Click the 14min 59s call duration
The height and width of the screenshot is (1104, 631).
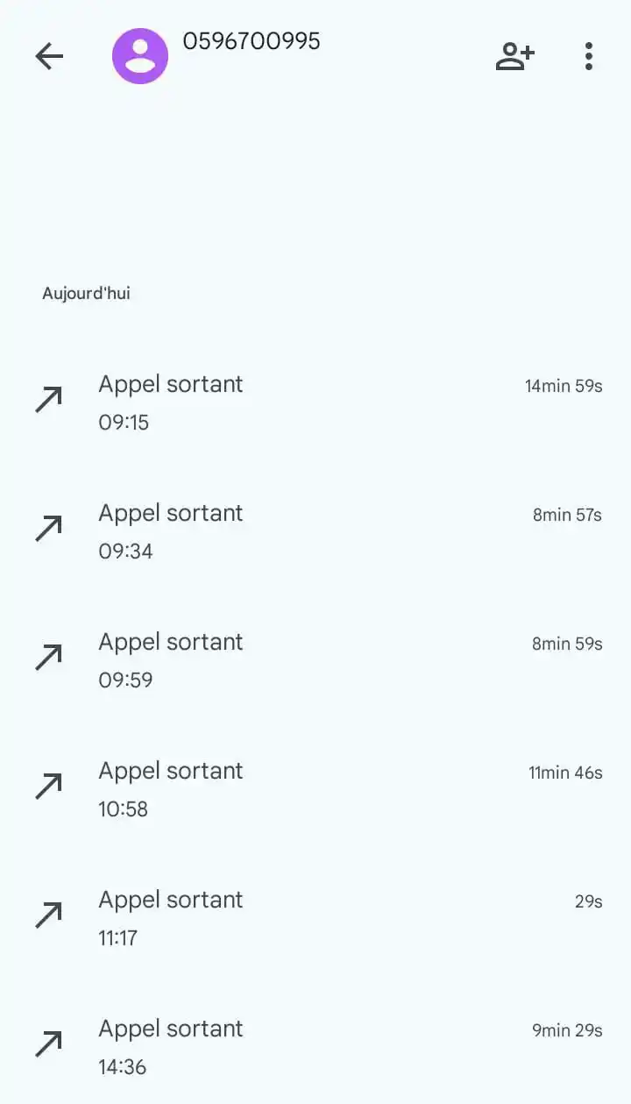[x=564, y=386]
